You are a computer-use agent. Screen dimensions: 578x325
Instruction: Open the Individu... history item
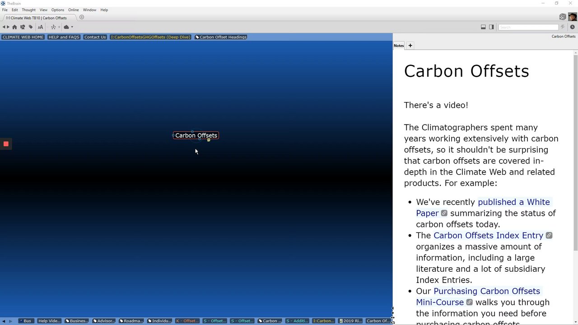[159, 321]
